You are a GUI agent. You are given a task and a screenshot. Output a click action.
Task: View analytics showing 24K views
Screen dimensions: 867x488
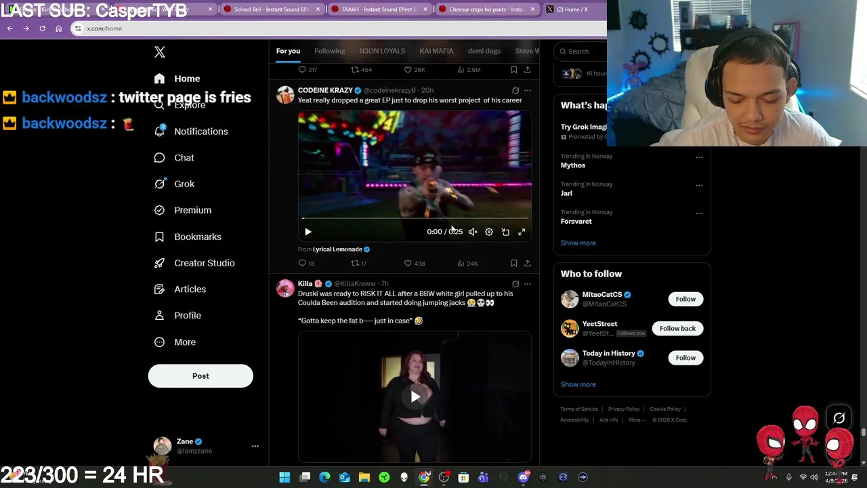point(467,263)
